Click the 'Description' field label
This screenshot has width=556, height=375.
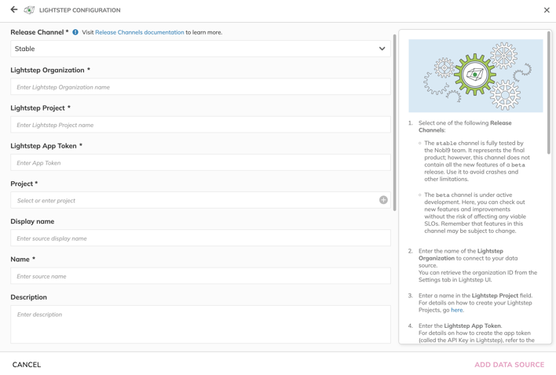pyautogui.click(x=29, y=297)
